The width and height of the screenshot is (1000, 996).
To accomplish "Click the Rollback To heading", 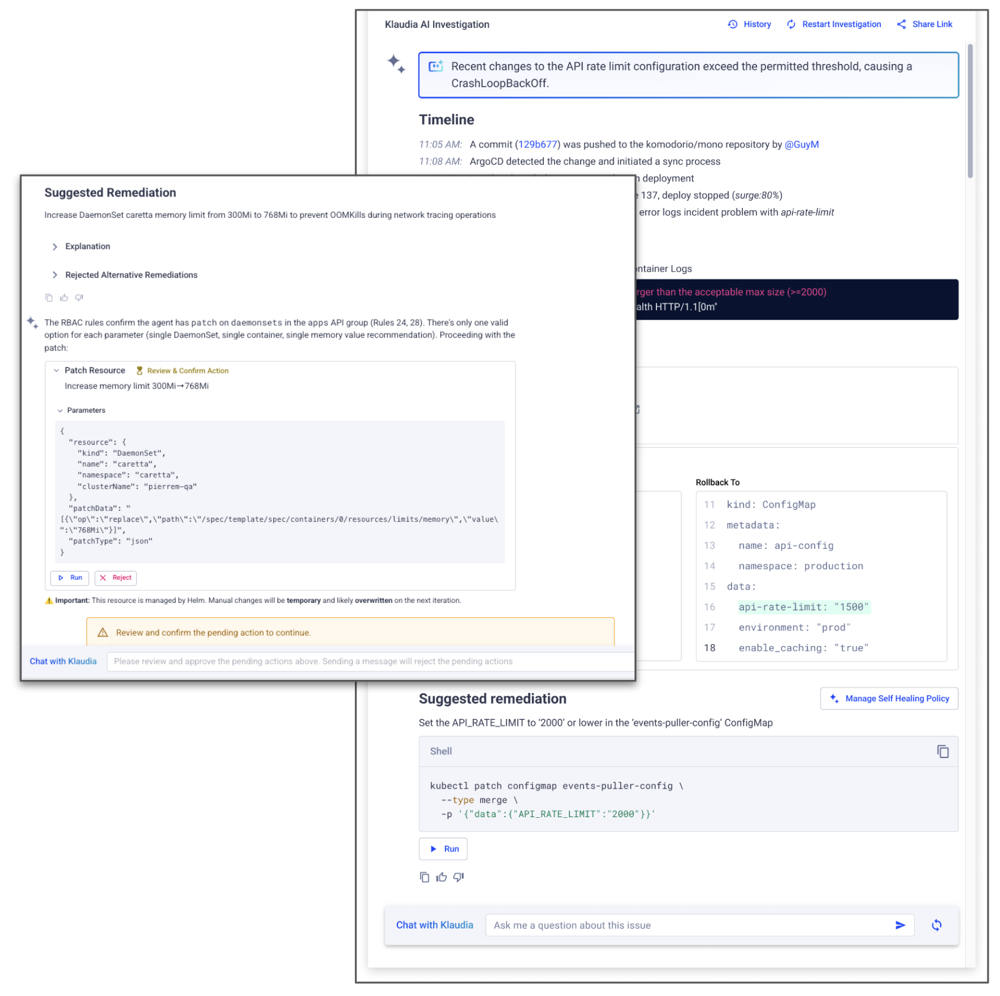I will [717, 483].
